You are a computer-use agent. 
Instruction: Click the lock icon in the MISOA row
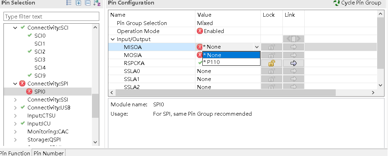coord(271,47)
